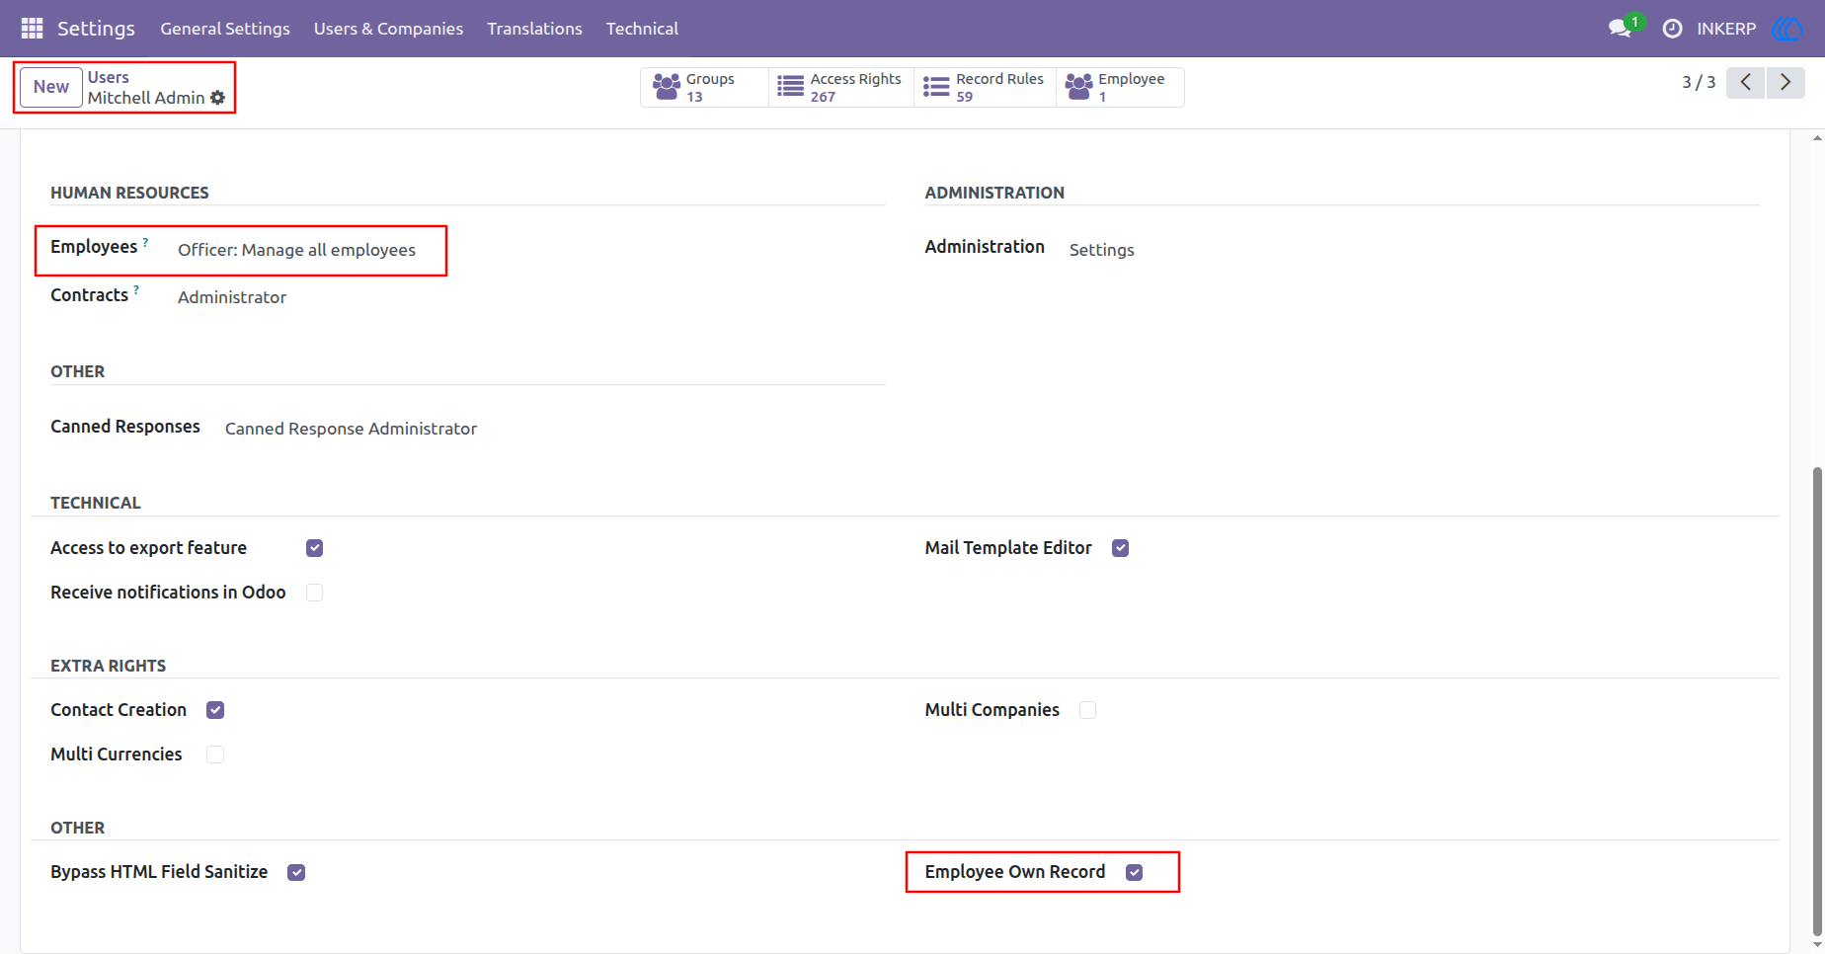Open the Contracts access level dropdown

click(232, 297)
